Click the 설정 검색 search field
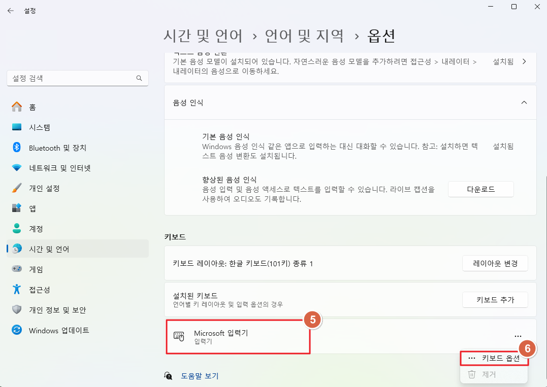The height and width of the screenshot is (387, 547). pos(77,78)
